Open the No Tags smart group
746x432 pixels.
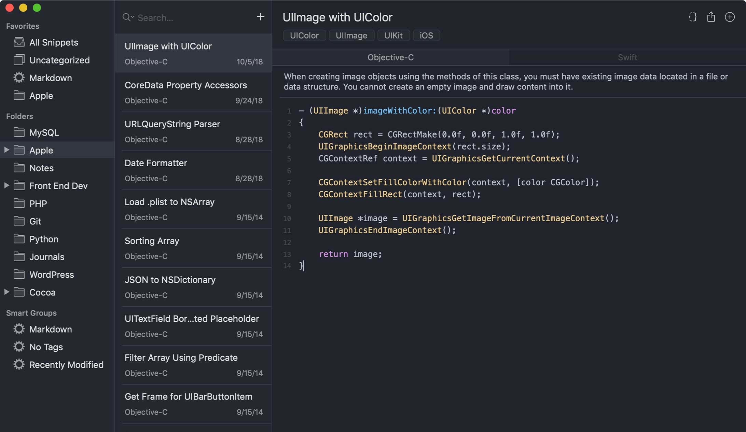coord(46,347)
